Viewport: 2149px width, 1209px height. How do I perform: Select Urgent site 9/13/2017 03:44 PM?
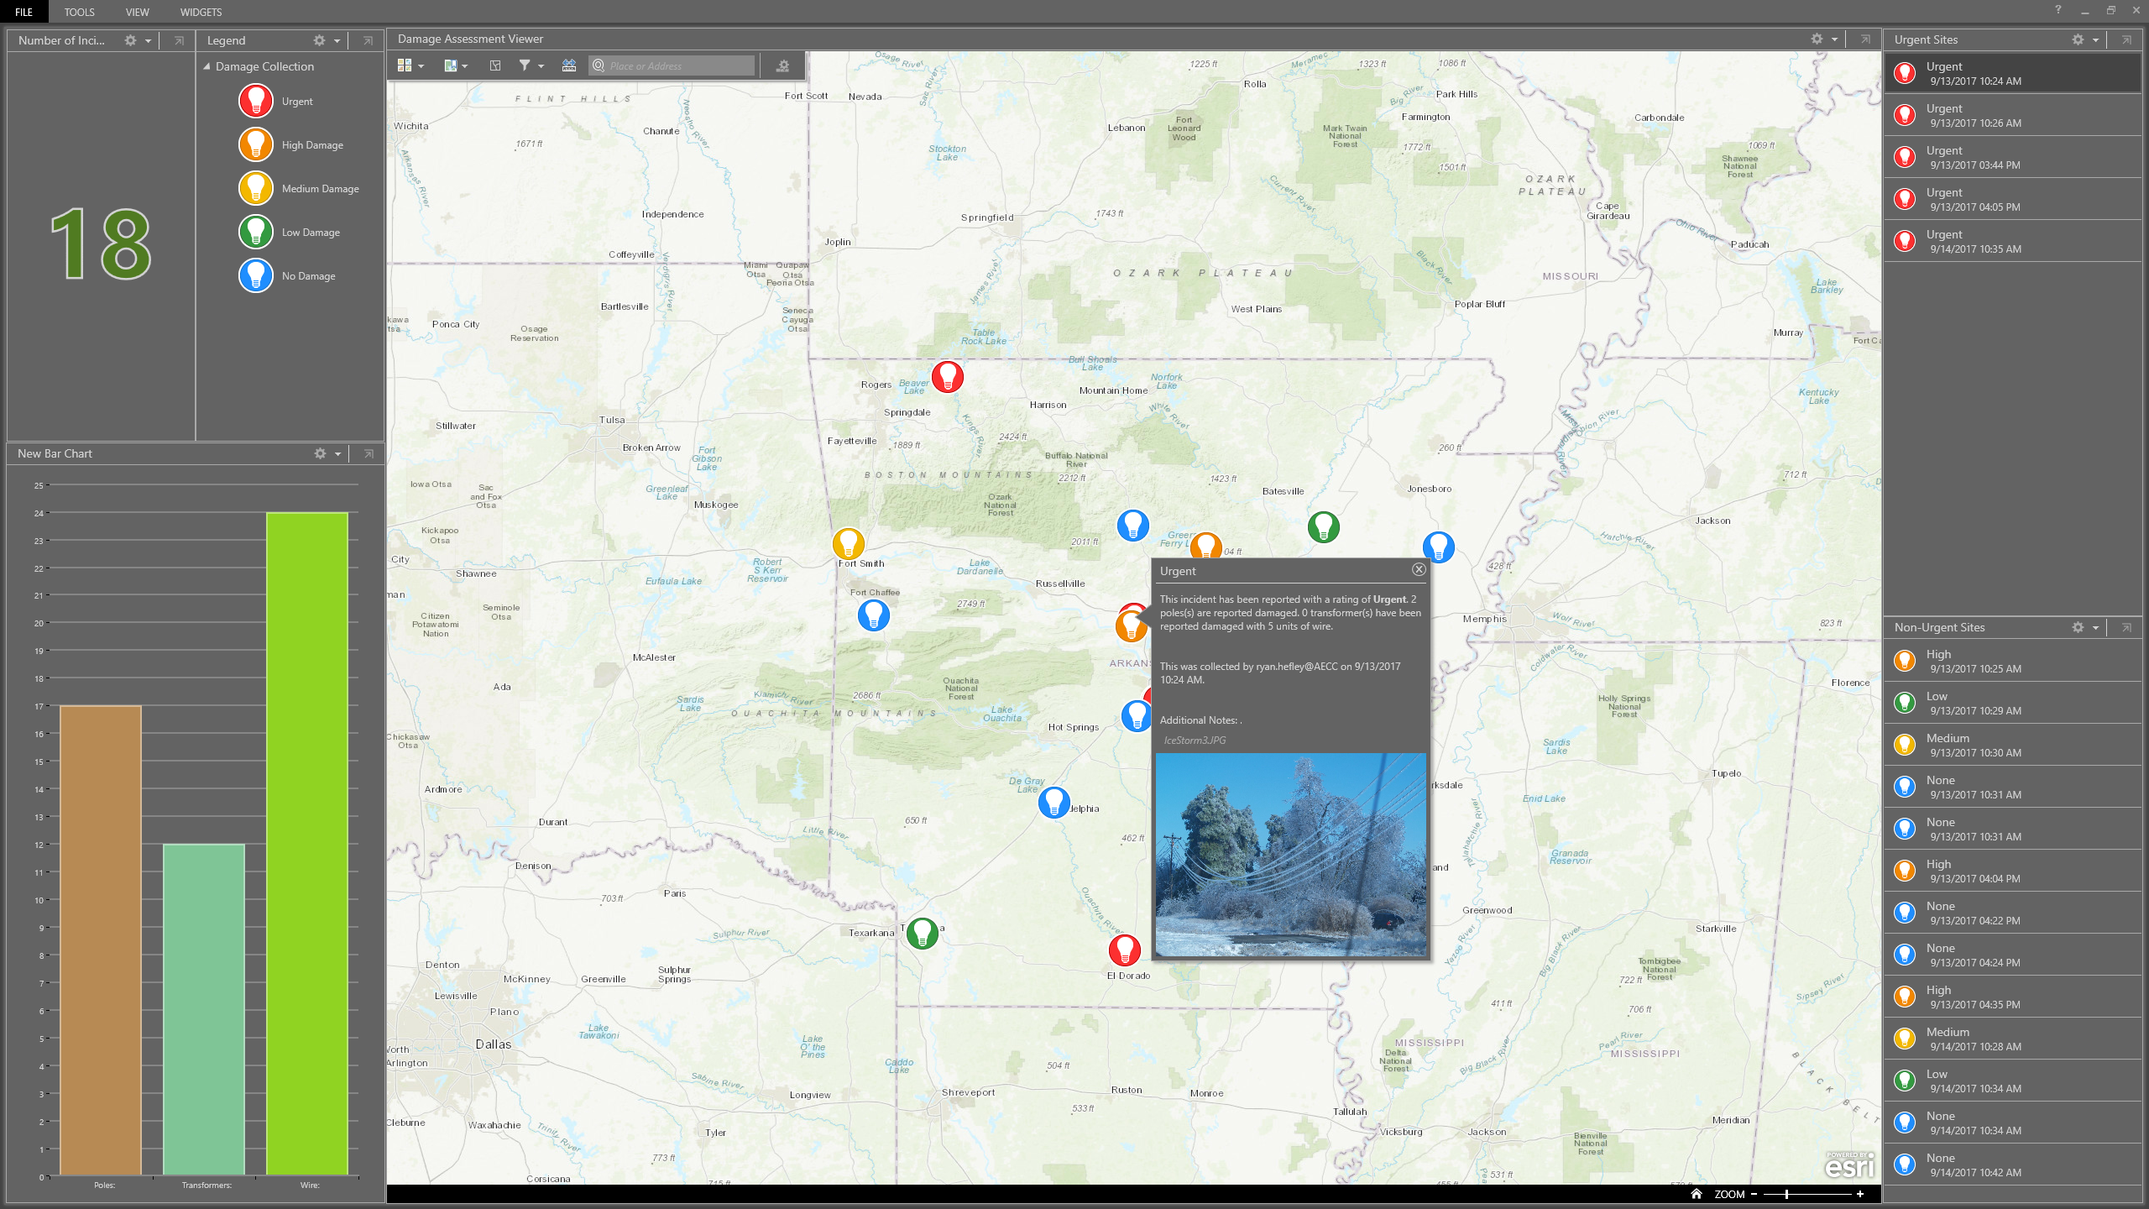point(2012,157)
